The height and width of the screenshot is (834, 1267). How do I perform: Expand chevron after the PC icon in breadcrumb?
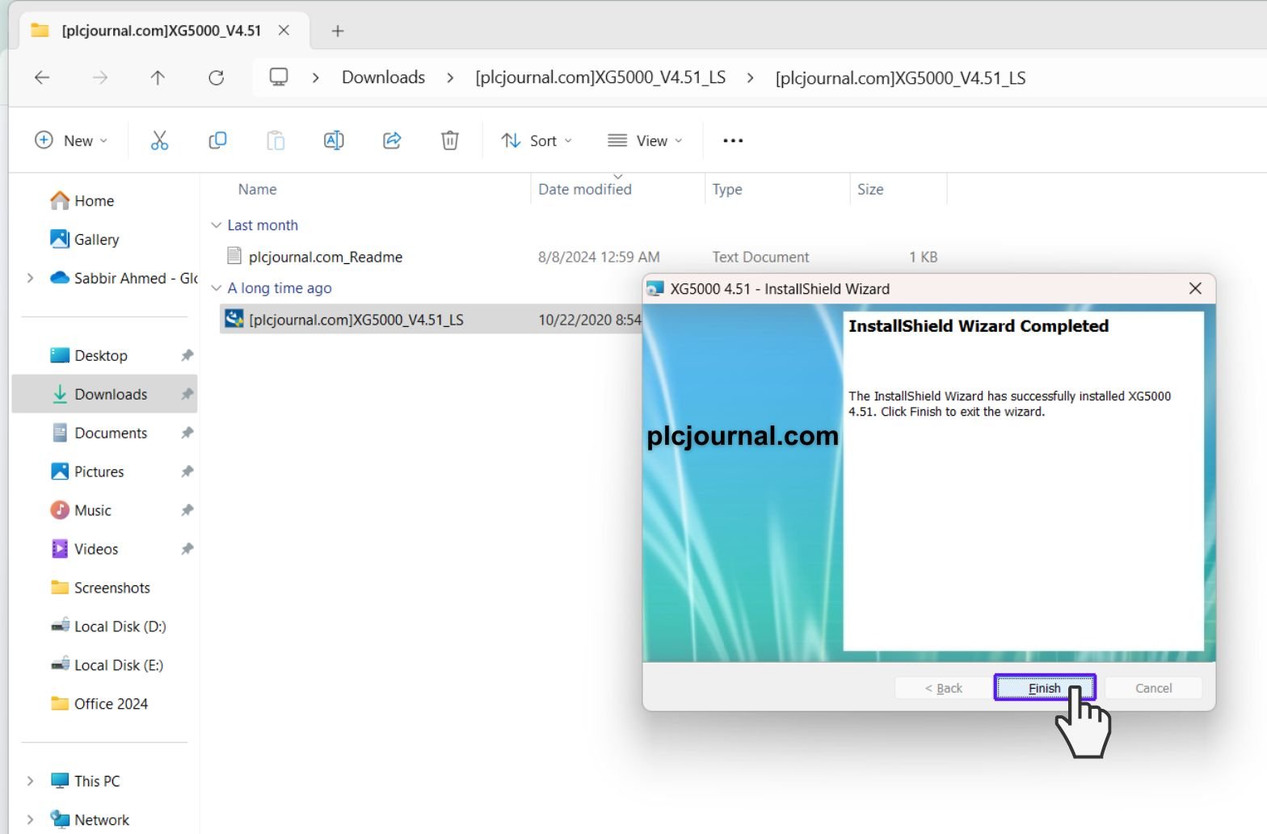coord(316,78)
